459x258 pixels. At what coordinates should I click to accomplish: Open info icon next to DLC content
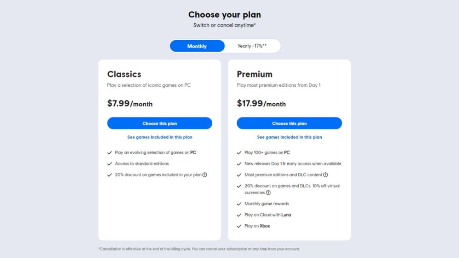point(326,175)
